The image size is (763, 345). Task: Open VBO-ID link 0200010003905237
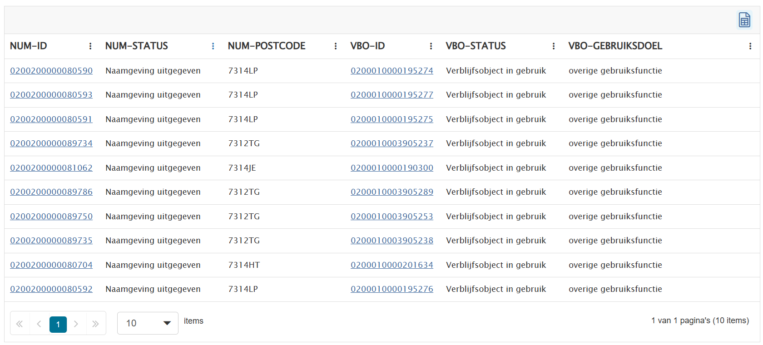coord(391,143)
